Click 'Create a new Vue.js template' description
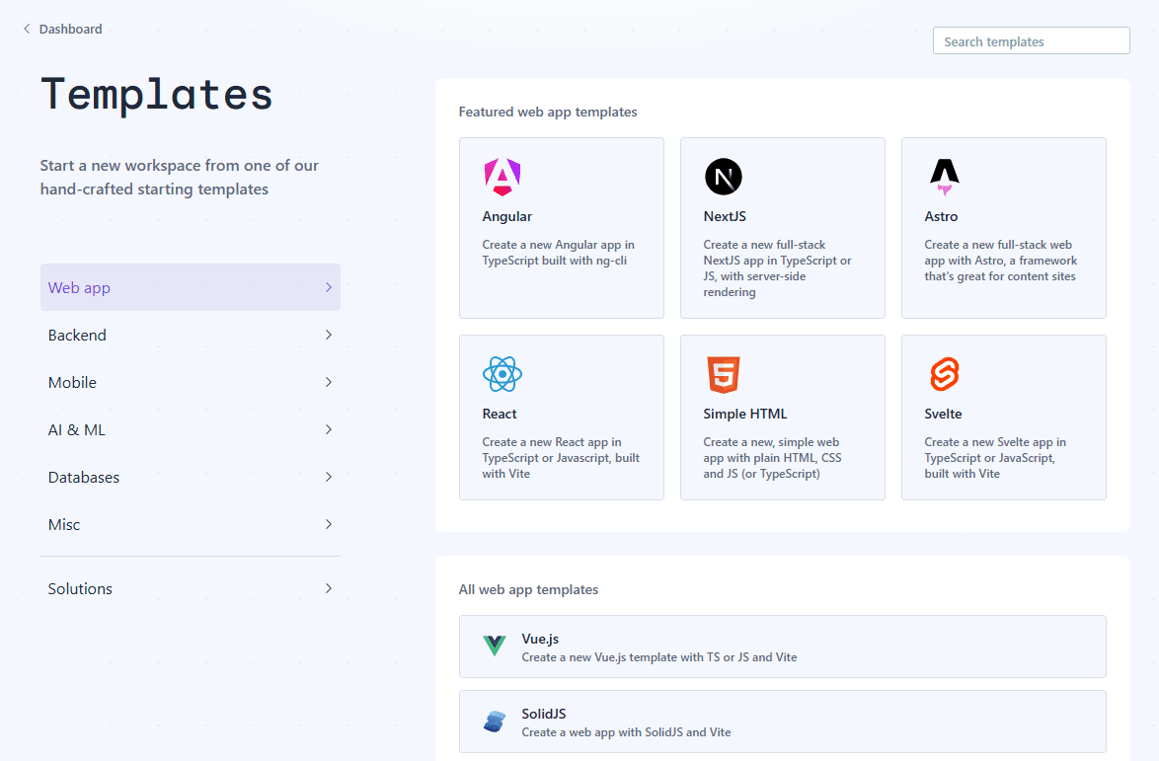Image resolution: width=1159 pixels, height=761 pixels. point(659,656)
